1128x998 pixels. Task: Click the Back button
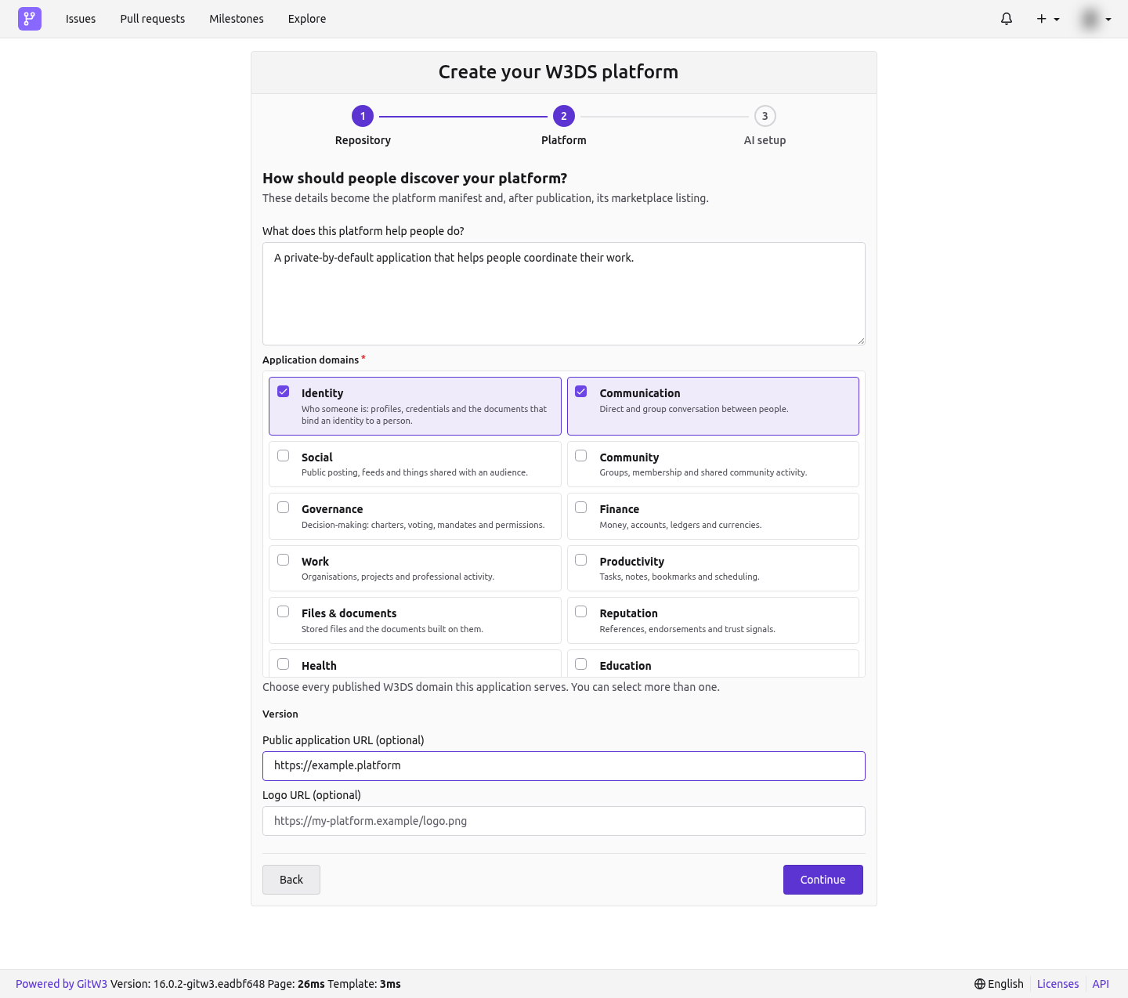click(291, 880)
